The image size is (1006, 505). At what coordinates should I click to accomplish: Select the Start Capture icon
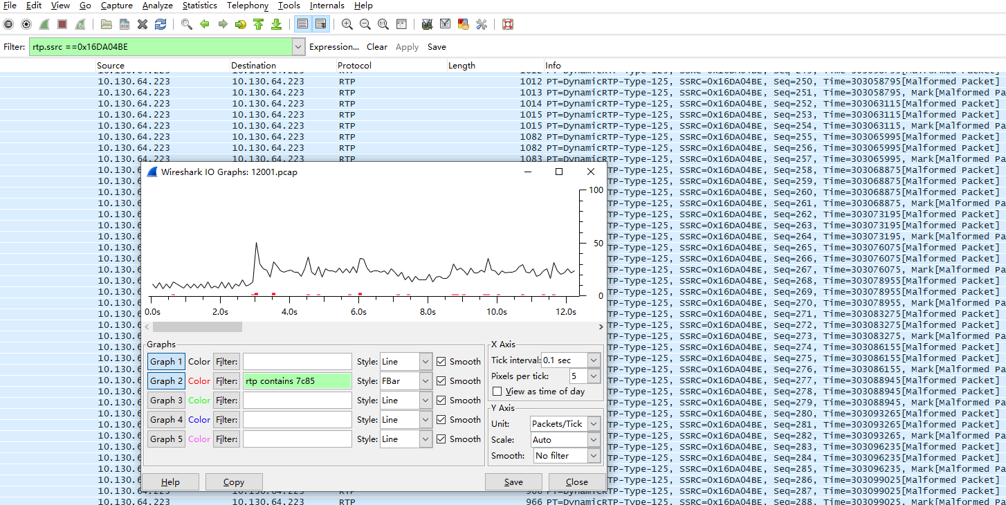pos(44,24)
